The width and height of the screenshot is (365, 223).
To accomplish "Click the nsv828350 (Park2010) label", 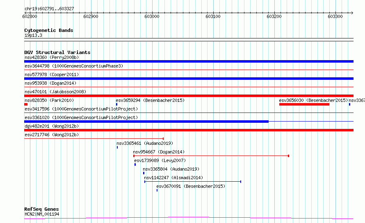I will coord(49,100).
